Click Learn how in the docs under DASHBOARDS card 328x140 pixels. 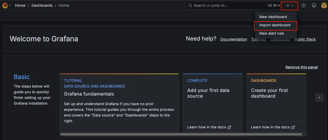click(273, 127)
